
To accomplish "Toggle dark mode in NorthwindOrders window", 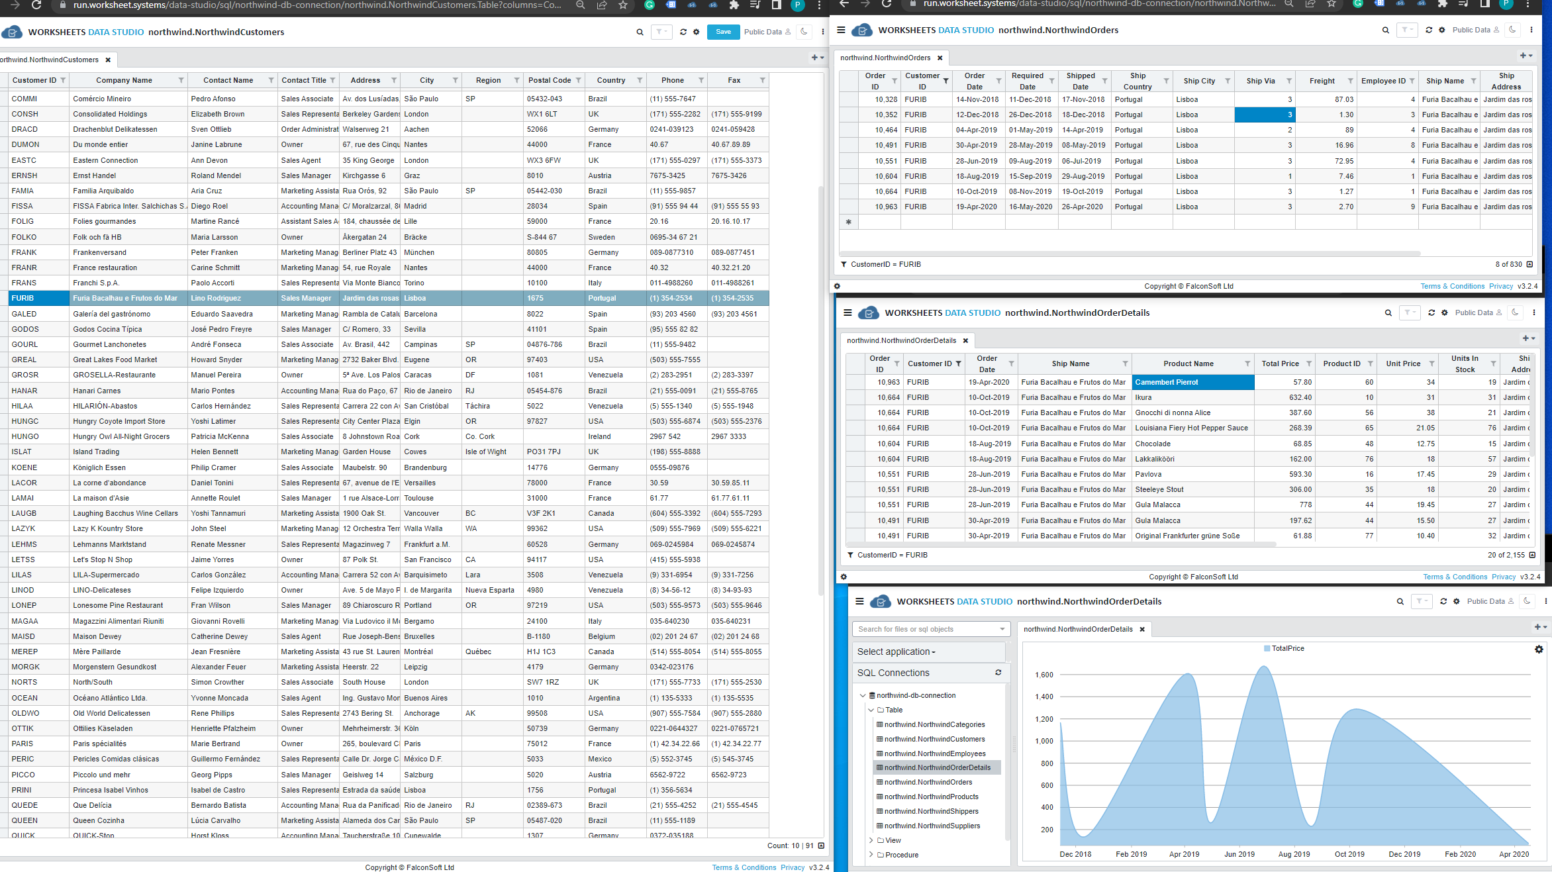I will 1513,30.
